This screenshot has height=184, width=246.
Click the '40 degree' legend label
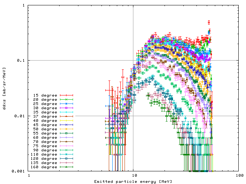[x=45, y=121]
